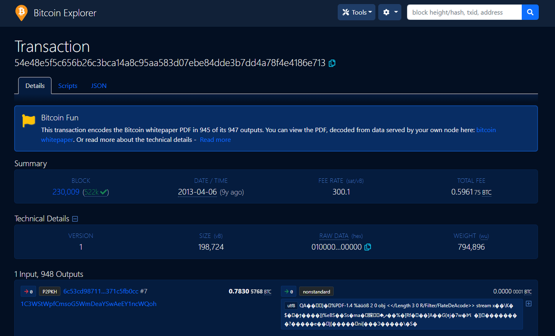Switch to the Scripts tab
This screenshot has height=336, width=555.
point(68,86)
